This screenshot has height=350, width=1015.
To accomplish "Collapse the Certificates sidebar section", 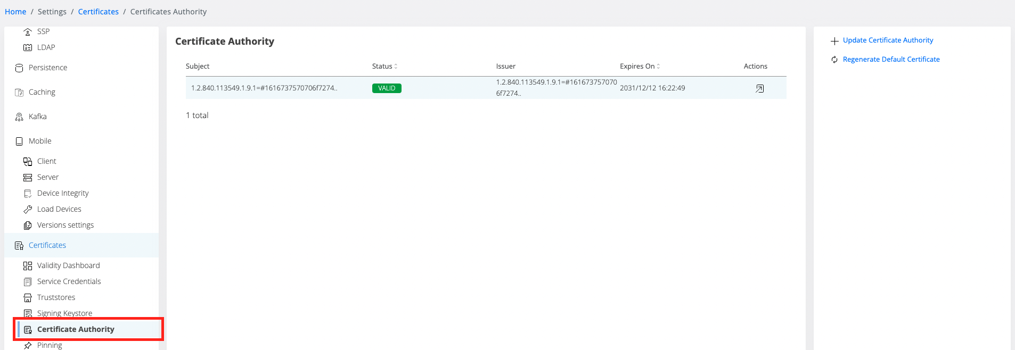I will [47, 245].
